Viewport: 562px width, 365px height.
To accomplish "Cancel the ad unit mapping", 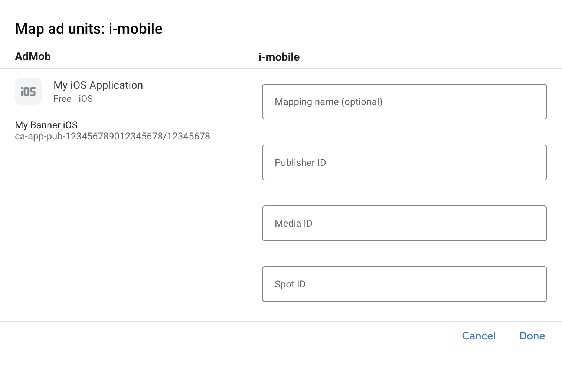I will (x=478, y=336).
